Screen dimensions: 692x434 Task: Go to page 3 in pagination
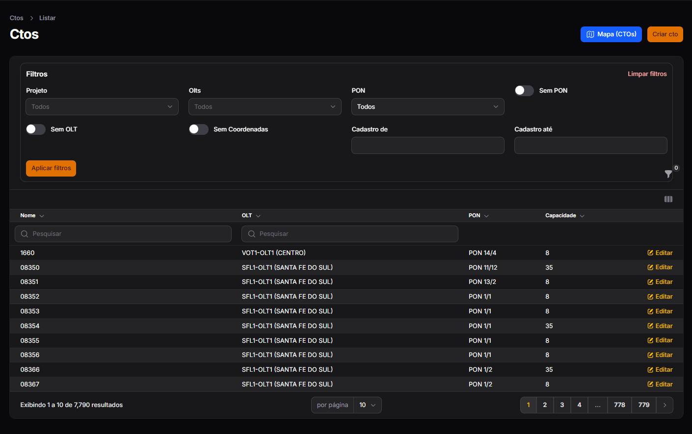pos(562,405)
